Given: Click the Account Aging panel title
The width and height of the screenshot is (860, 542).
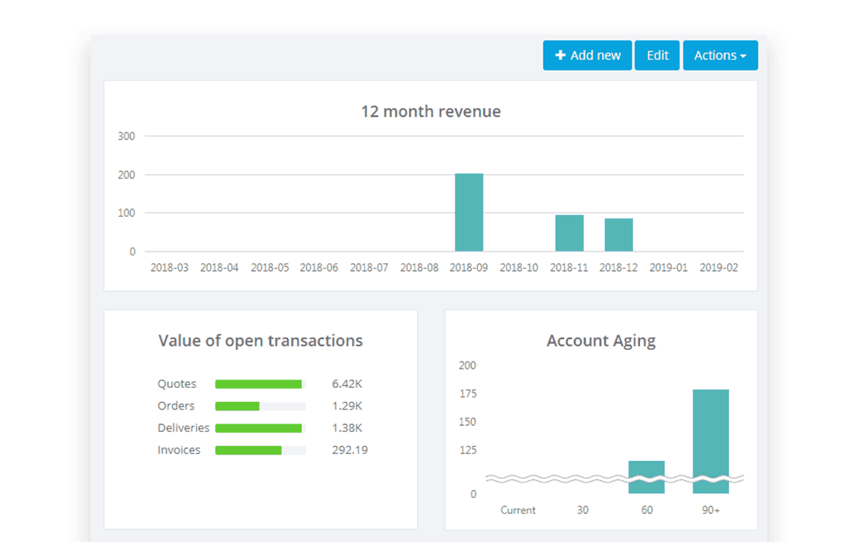Looking at the screenshot, I should [600, 341].
